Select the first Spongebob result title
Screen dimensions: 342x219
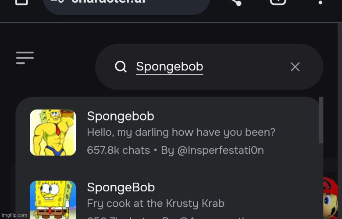click(x=121, y=116)
